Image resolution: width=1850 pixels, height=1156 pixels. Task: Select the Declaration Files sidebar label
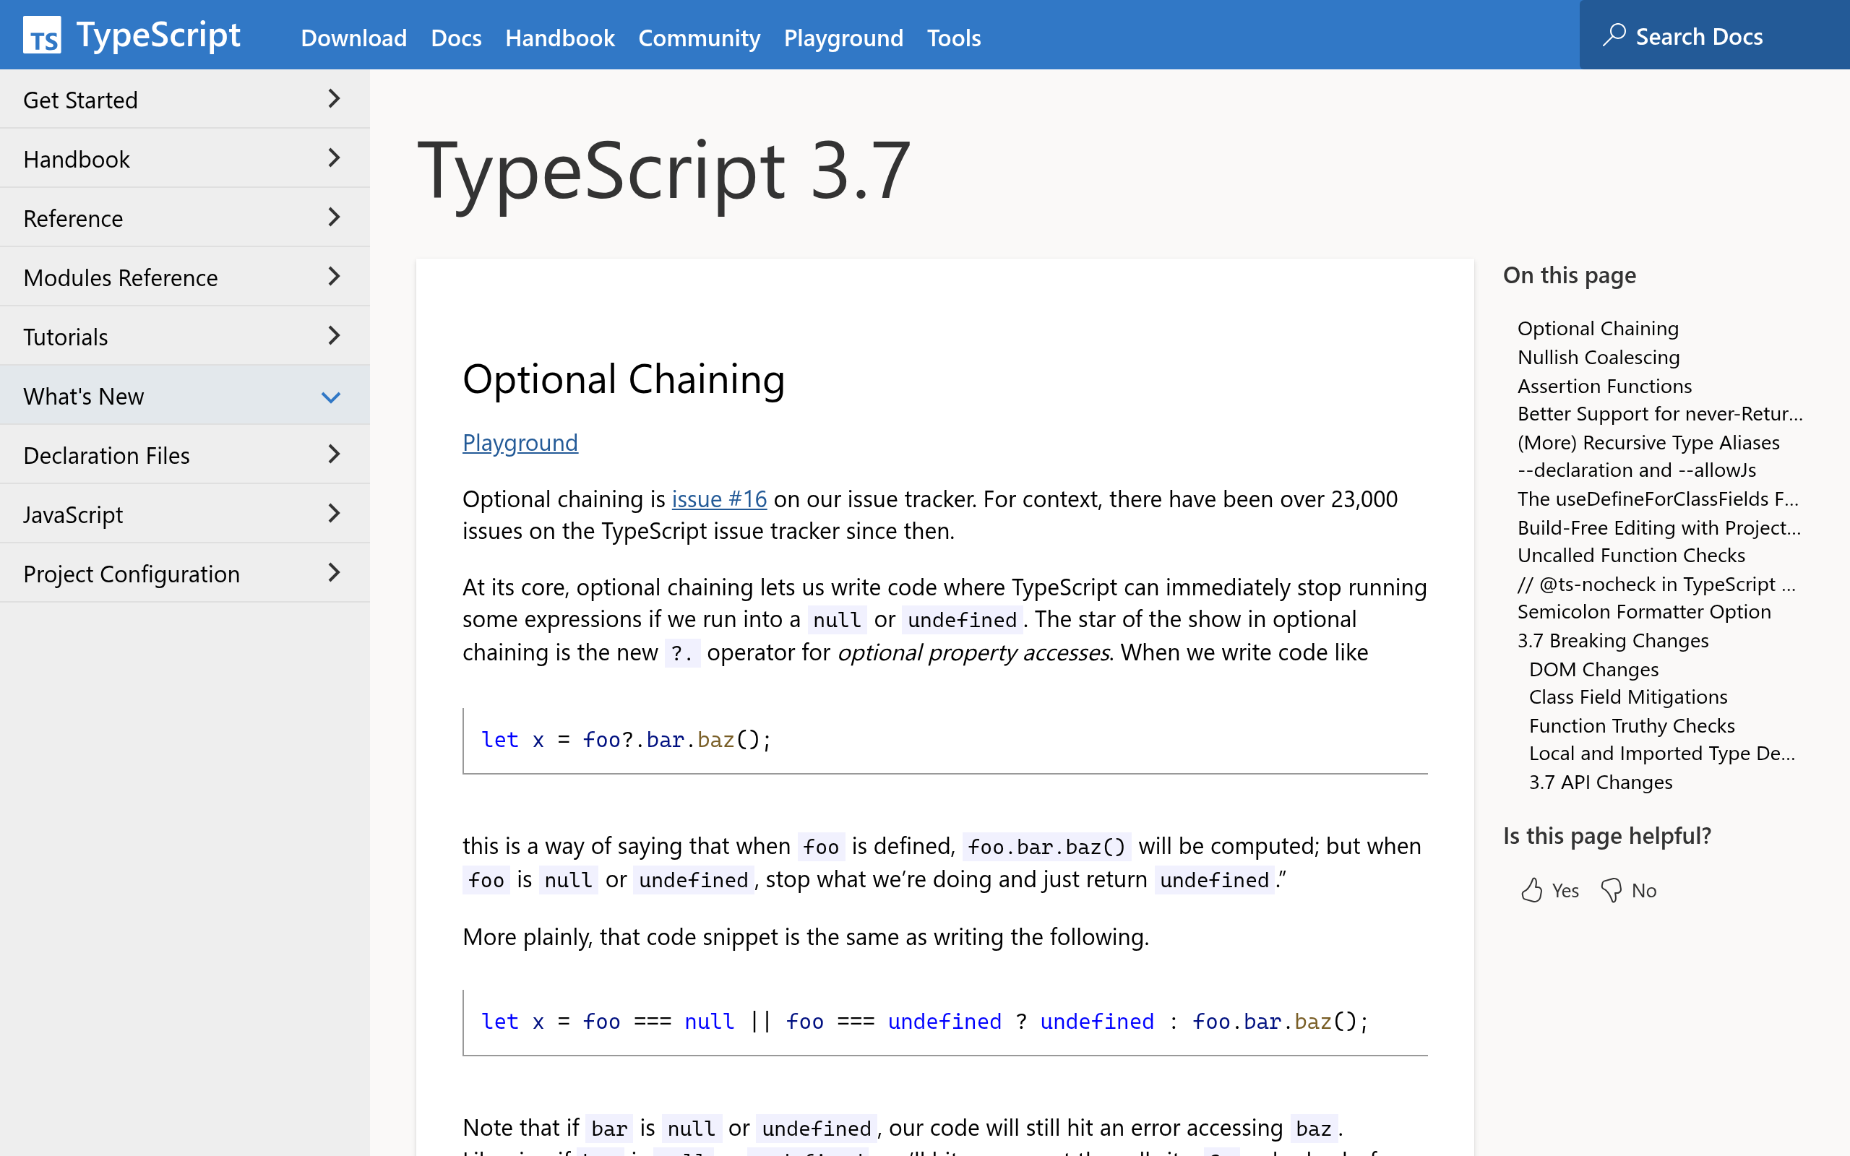pyautogui.click(x=106, y=455)
